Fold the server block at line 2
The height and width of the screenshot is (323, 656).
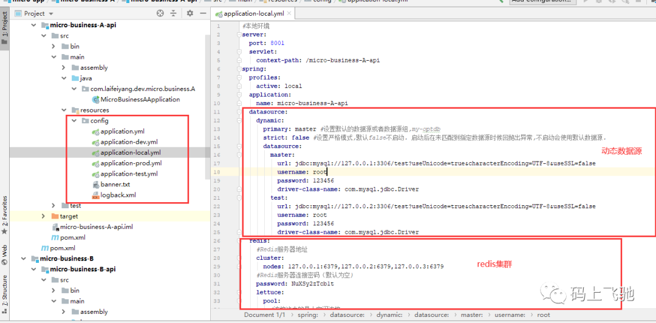(x=239, y=35)
